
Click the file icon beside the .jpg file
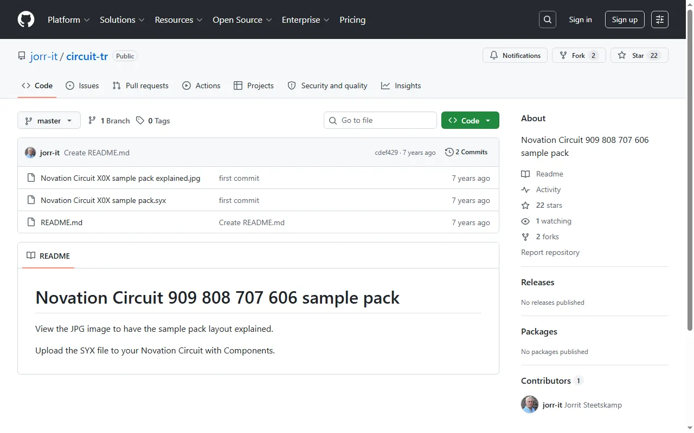coord(31,178)
